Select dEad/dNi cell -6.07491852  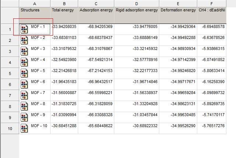tap(212, 62)
